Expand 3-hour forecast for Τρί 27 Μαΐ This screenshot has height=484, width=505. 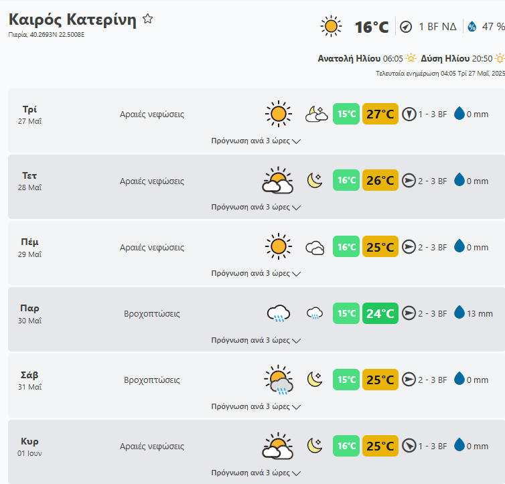tap(256, 141)
